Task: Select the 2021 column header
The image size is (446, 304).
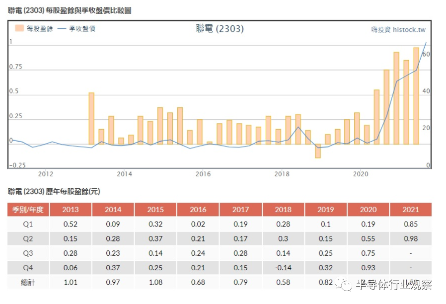Action: (411, 210)
